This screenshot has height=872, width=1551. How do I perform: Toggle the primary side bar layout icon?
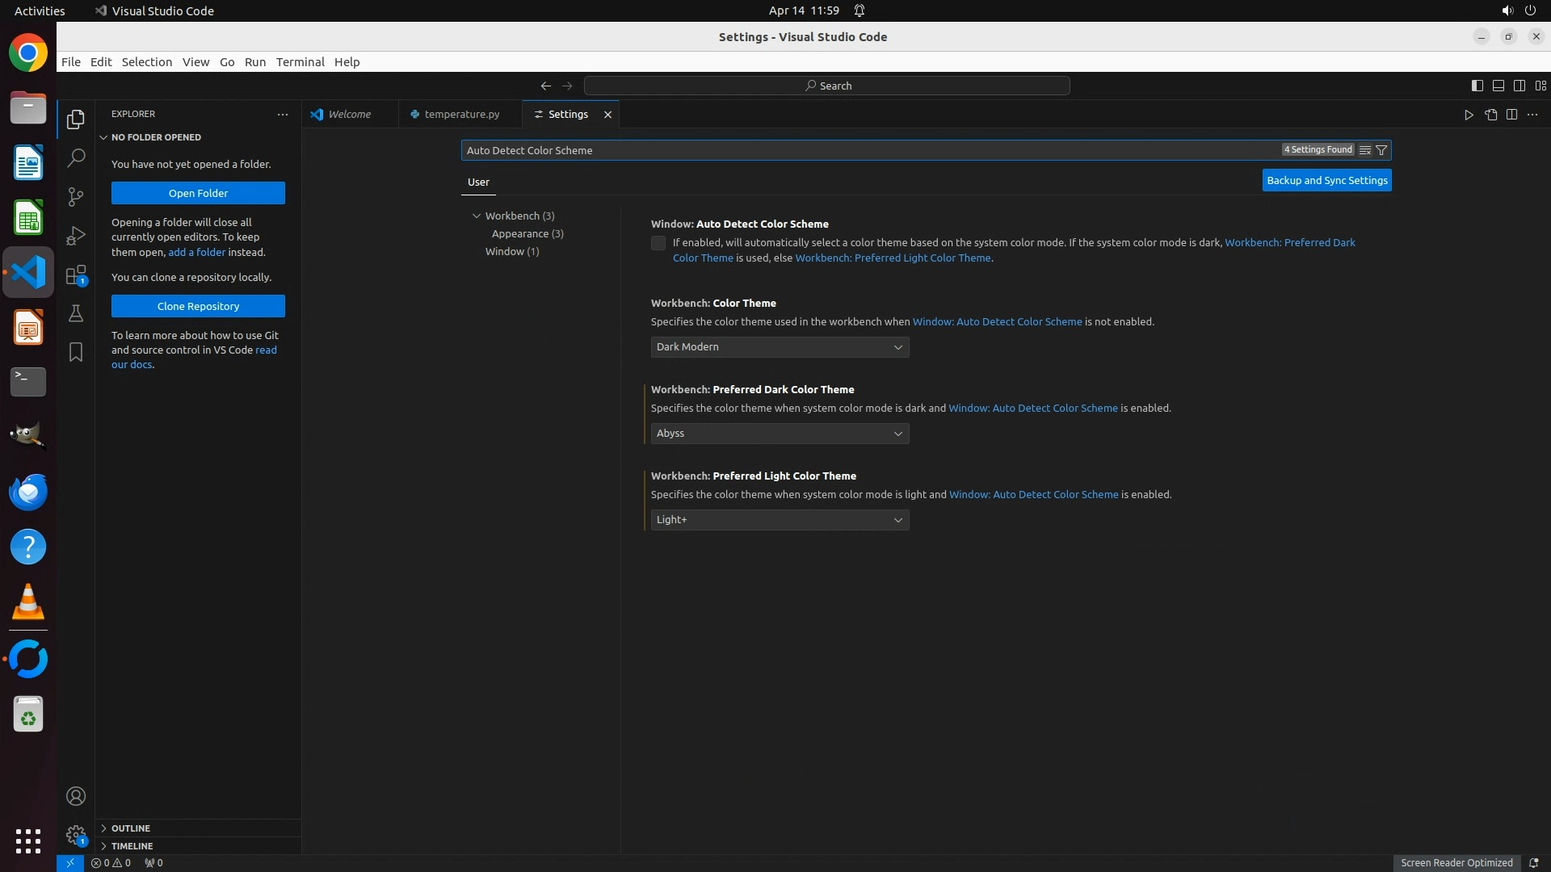(x=1477, y=86)
